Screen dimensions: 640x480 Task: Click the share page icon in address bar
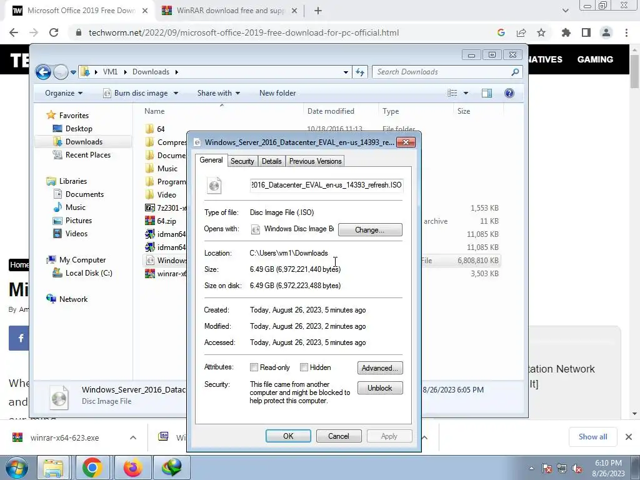[x=521, y=32]
